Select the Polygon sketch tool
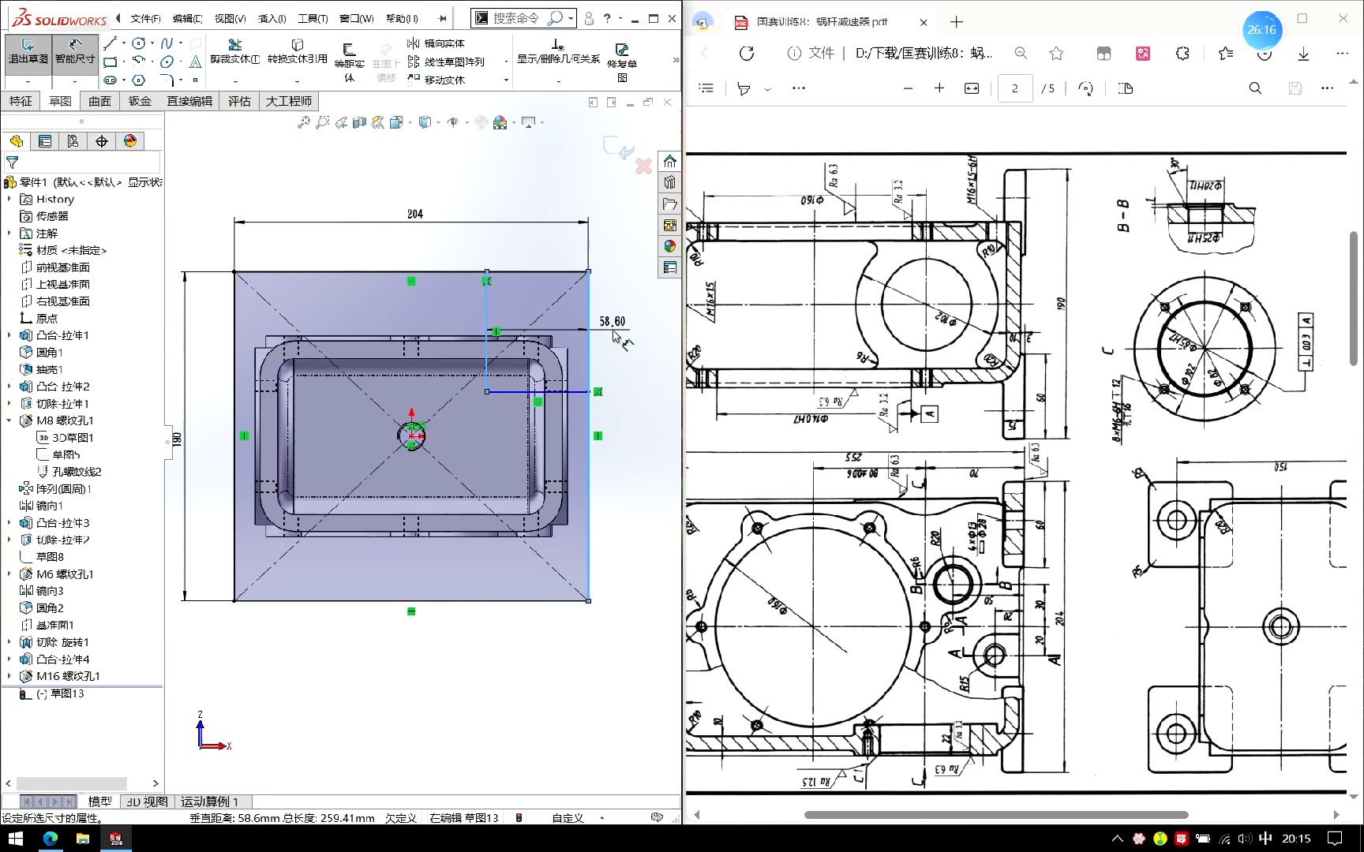The image size is (1364, 852). click(138, 80)
